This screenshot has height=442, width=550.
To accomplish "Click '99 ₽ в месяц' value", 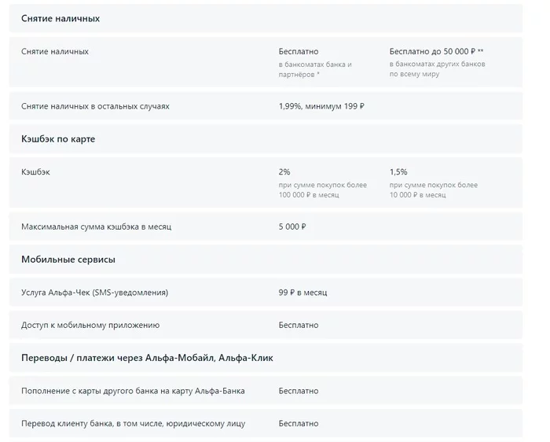I will tap(302, 293).
